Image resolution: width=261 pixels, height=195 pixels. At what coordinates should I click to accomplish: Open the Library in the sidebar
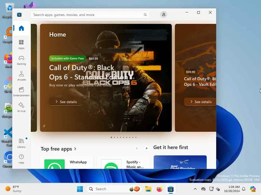(21, 143)
